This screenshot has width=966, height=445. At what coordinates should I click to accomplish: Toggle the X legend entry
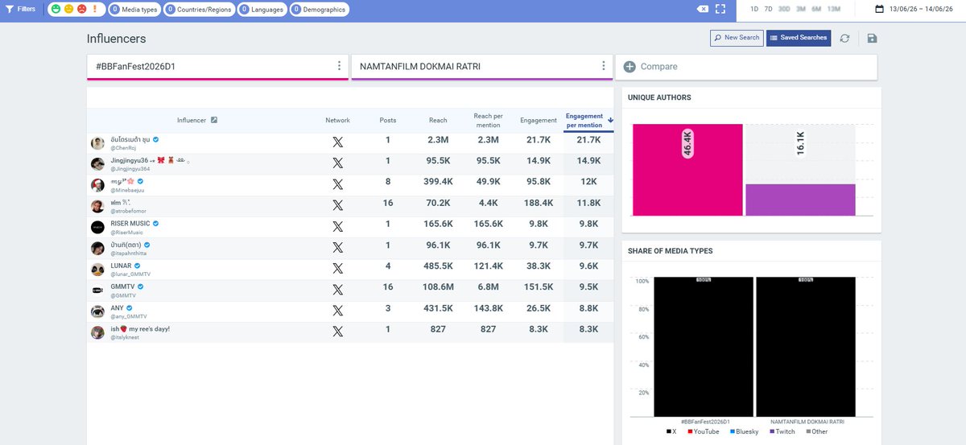coord(670,432)
